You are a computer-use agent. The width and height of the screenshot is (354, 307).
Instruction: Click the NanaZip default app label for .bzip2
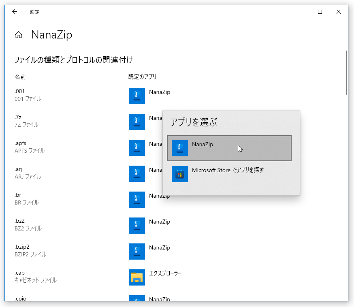[x=160, y=247]
